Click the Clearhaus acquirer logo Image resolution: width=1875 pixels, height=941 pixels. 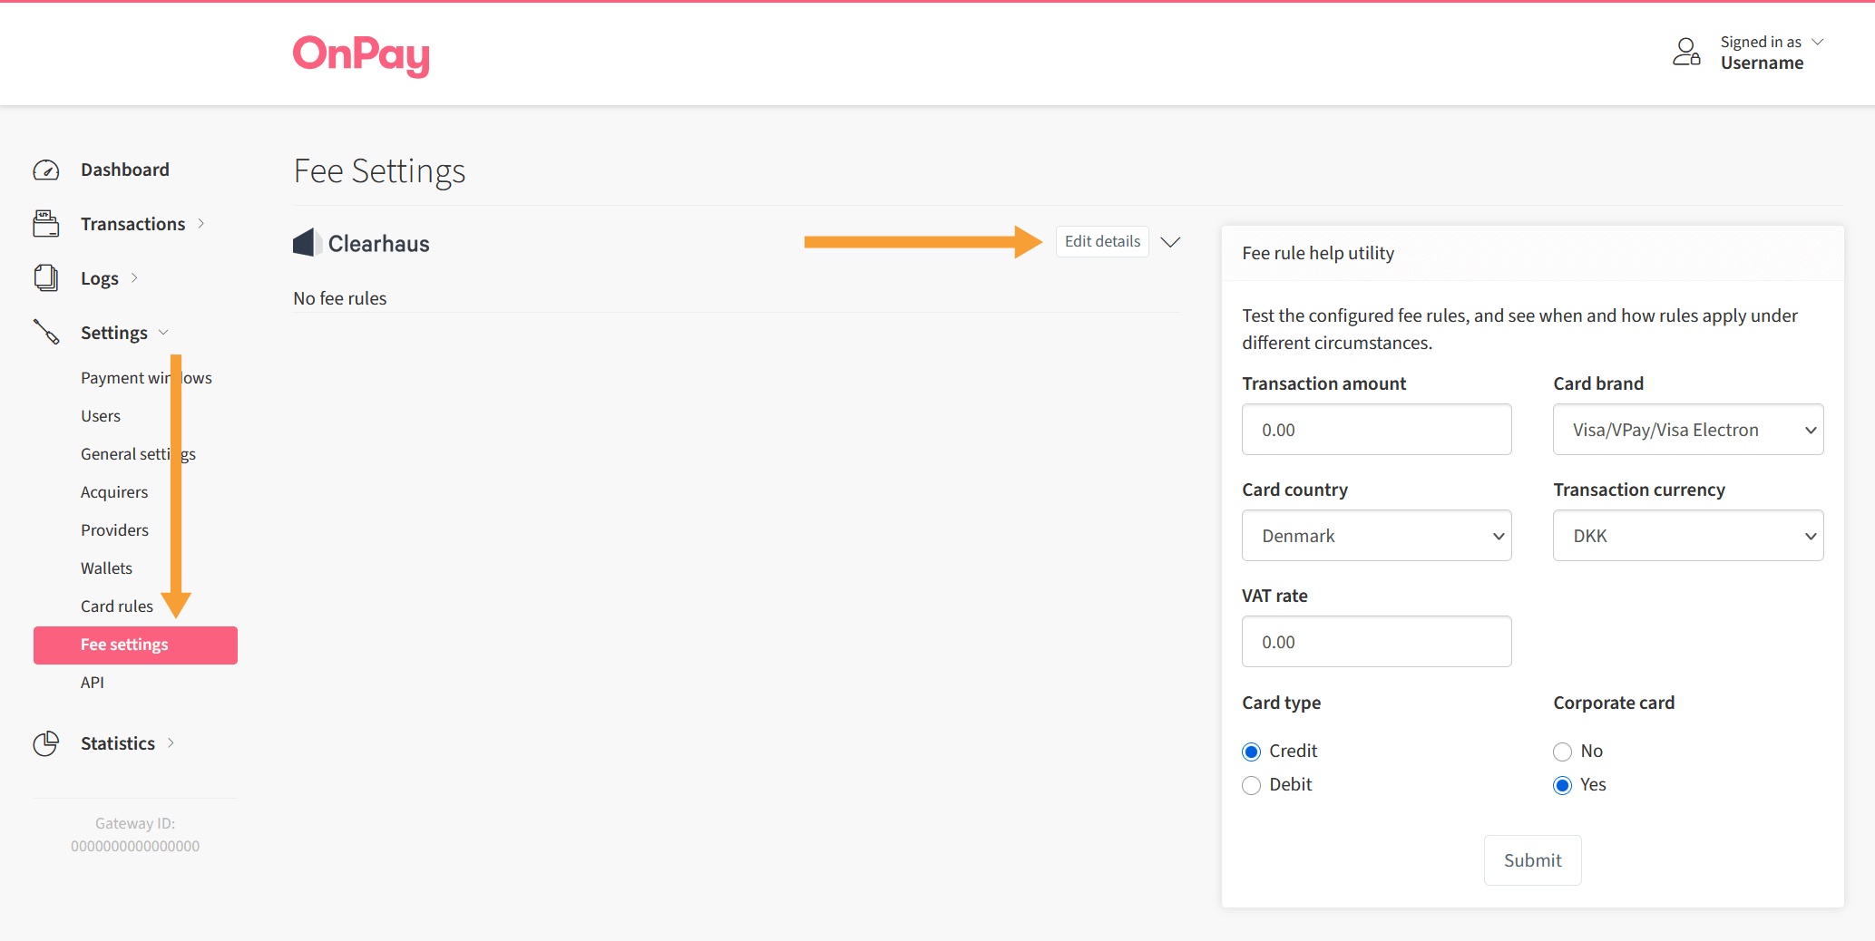[x=308, y=242]
